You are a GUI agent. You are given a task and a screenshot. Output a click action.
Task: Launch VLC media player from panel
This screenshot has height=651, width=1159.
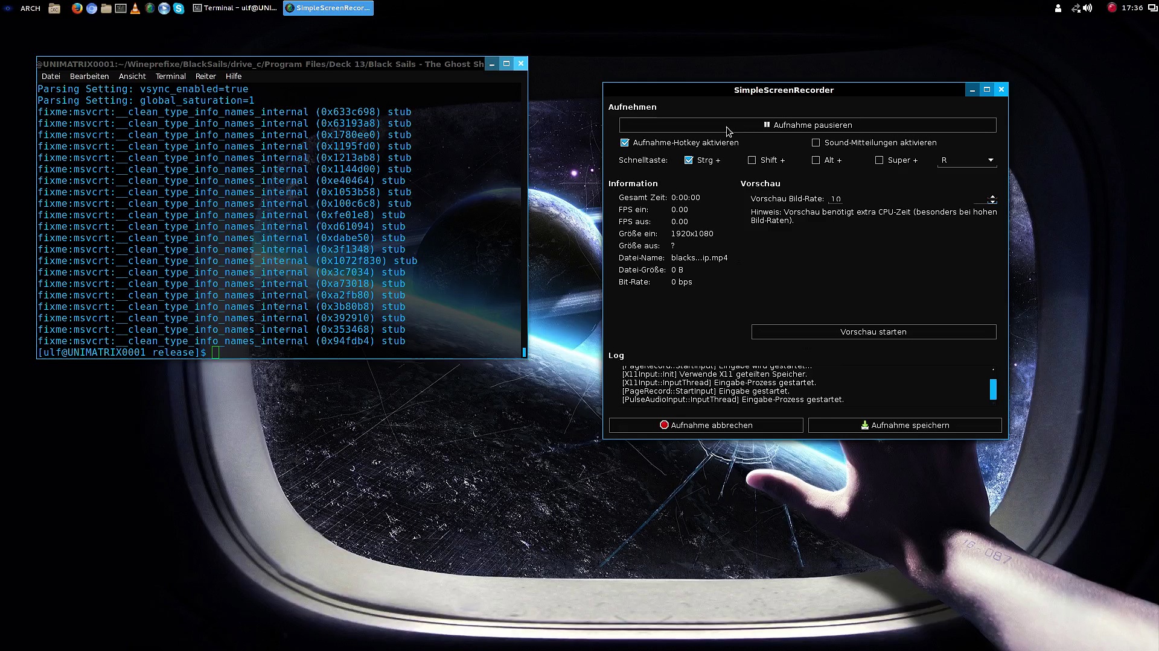click(135, 8)
